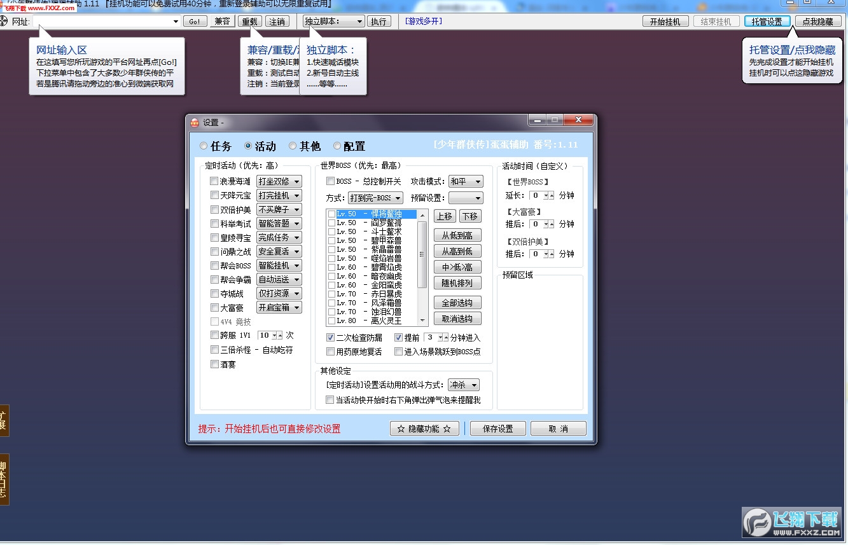The width and height of the screenshot is (848, 545).
Task: Check the 跨服 1V1 checkbox
Action: tap(214, 335)
